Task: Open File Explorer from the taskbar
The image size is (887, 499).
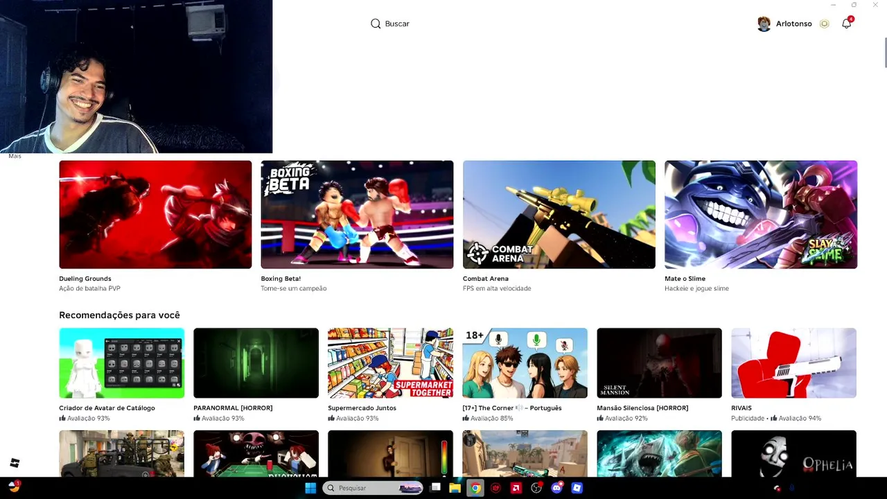Action: point(455,488)
